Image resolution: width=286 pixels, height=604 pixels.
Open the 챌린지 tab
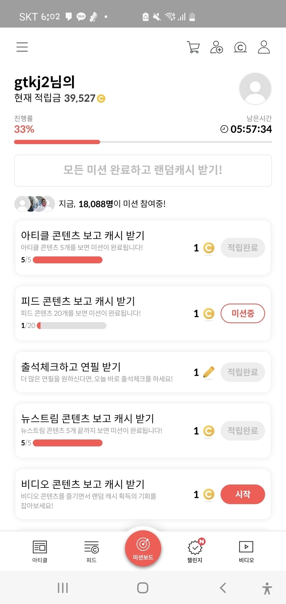195,551
